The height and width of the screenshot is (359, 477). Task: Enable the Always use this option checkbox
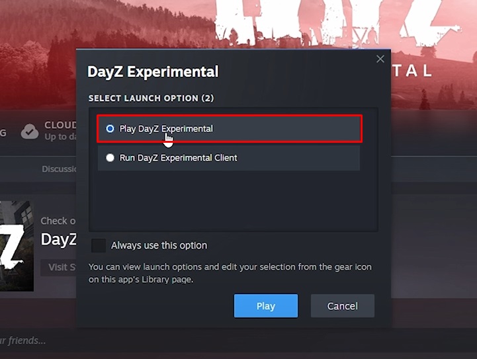coord(99,245)
